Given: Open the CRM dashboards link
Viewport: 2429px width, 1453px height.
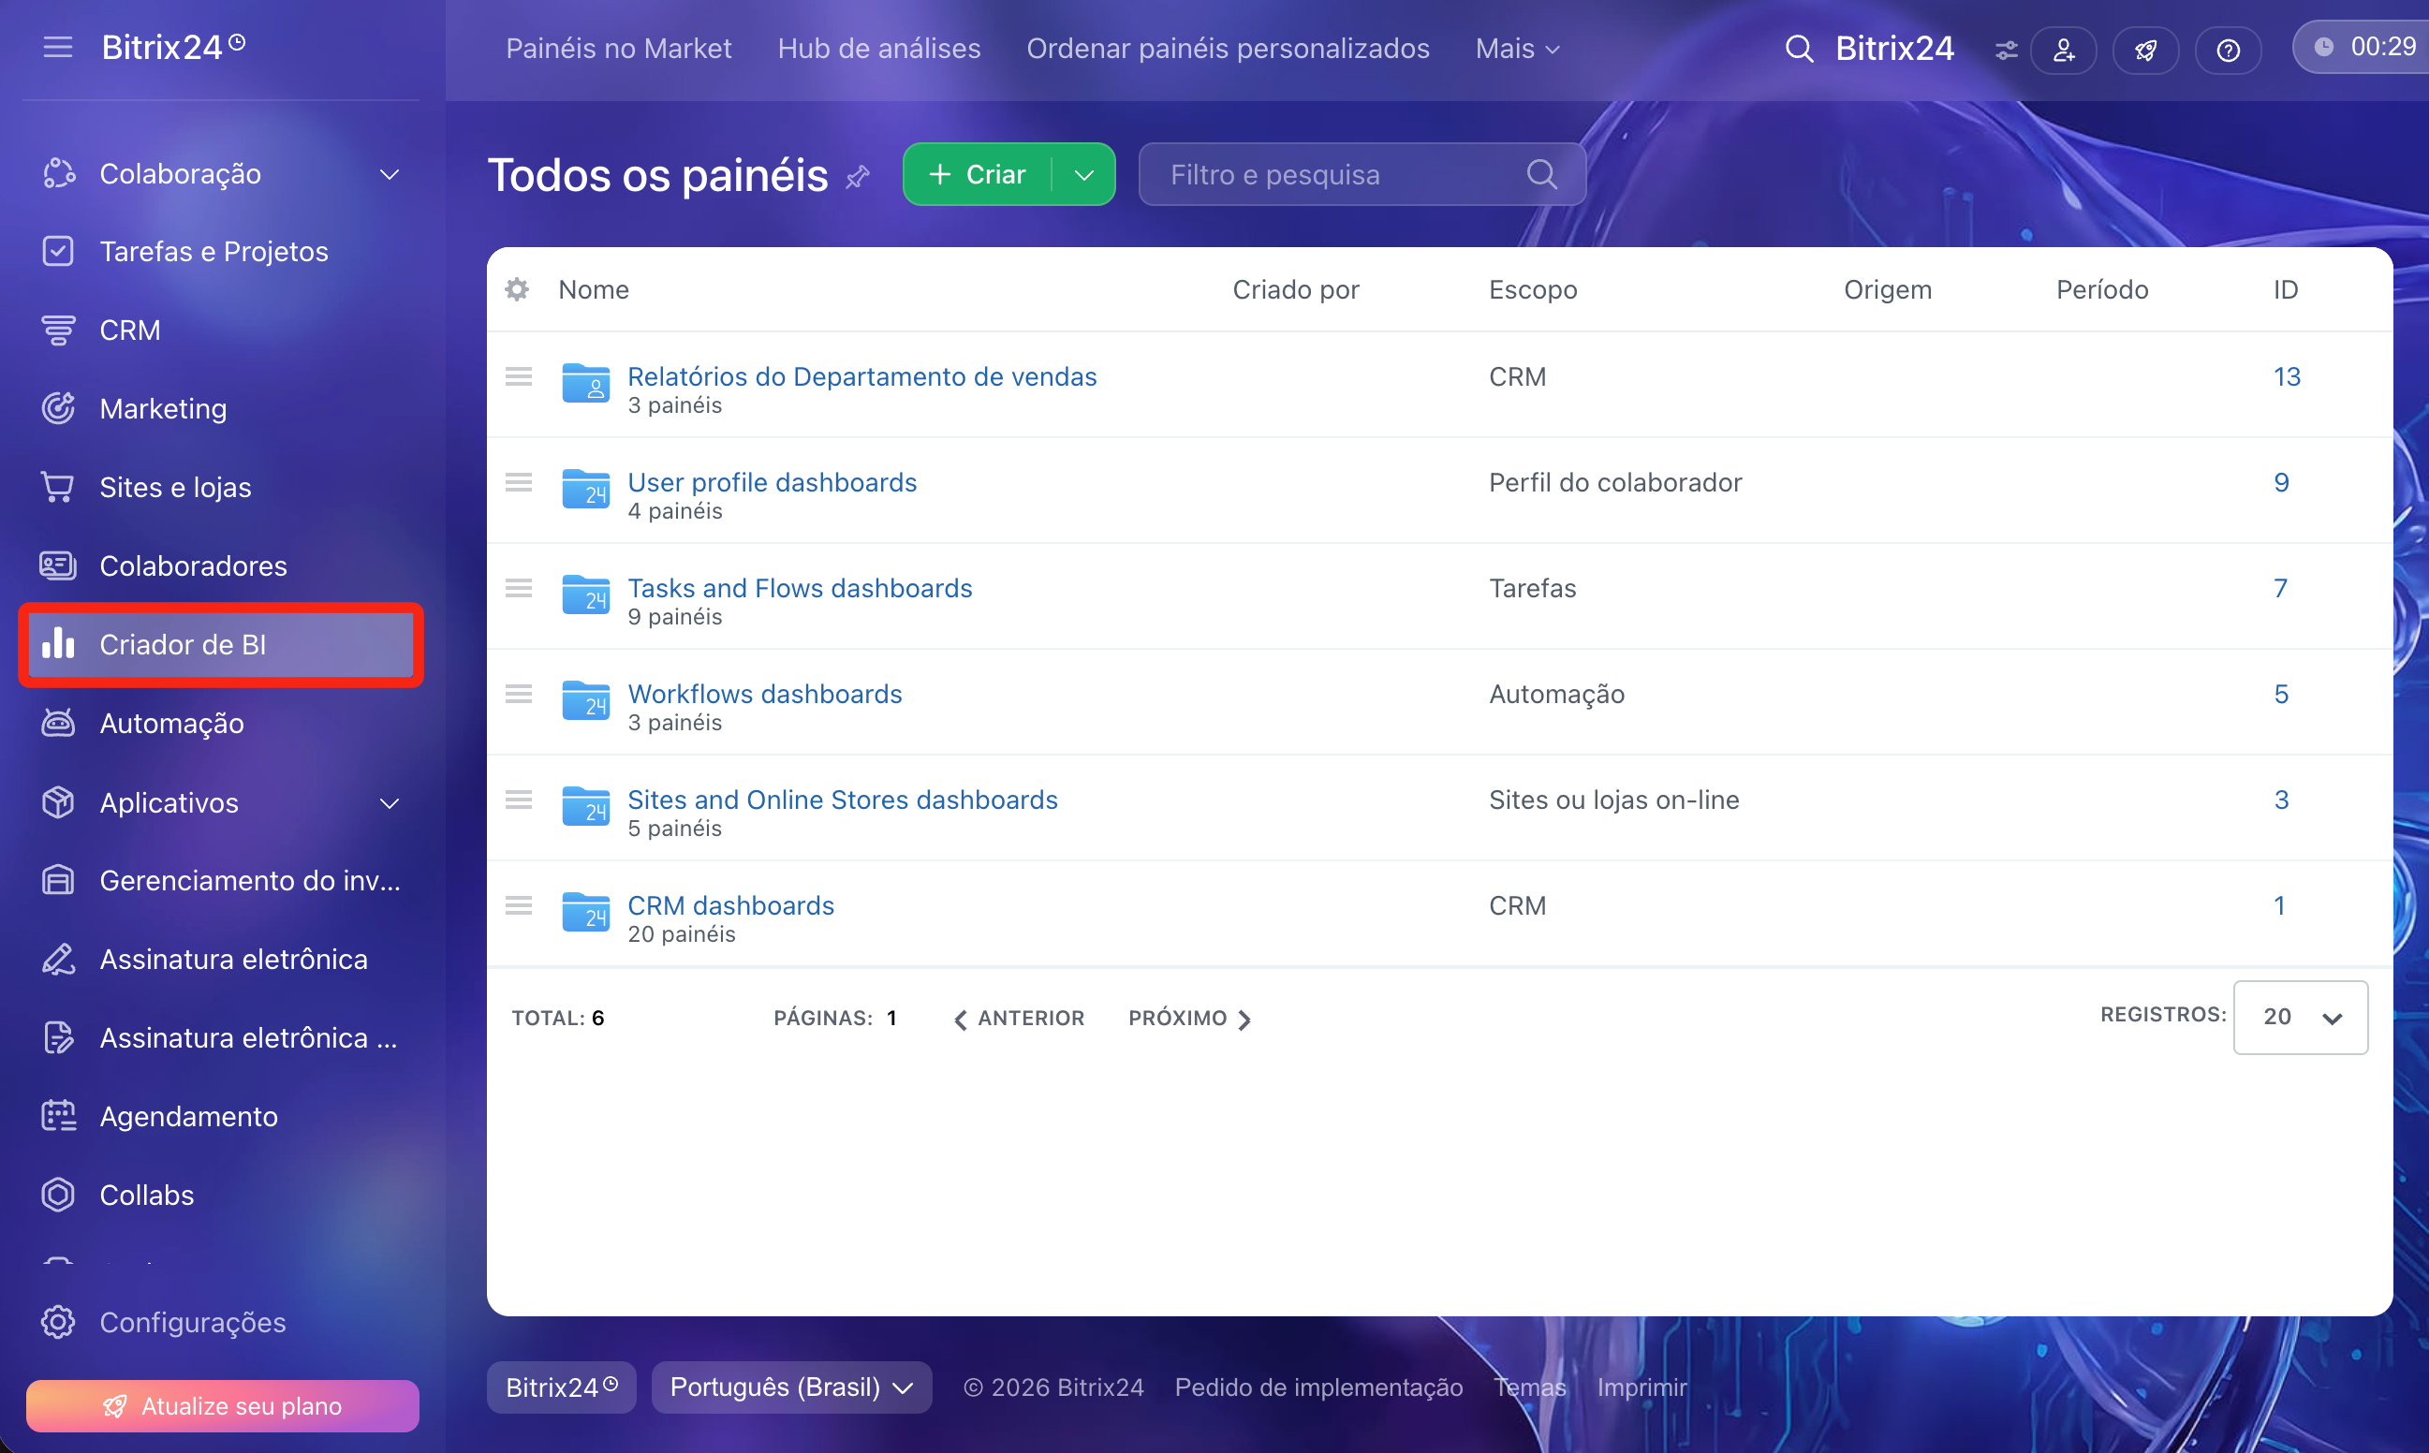Looking at the screenshot, I should 730,905.
